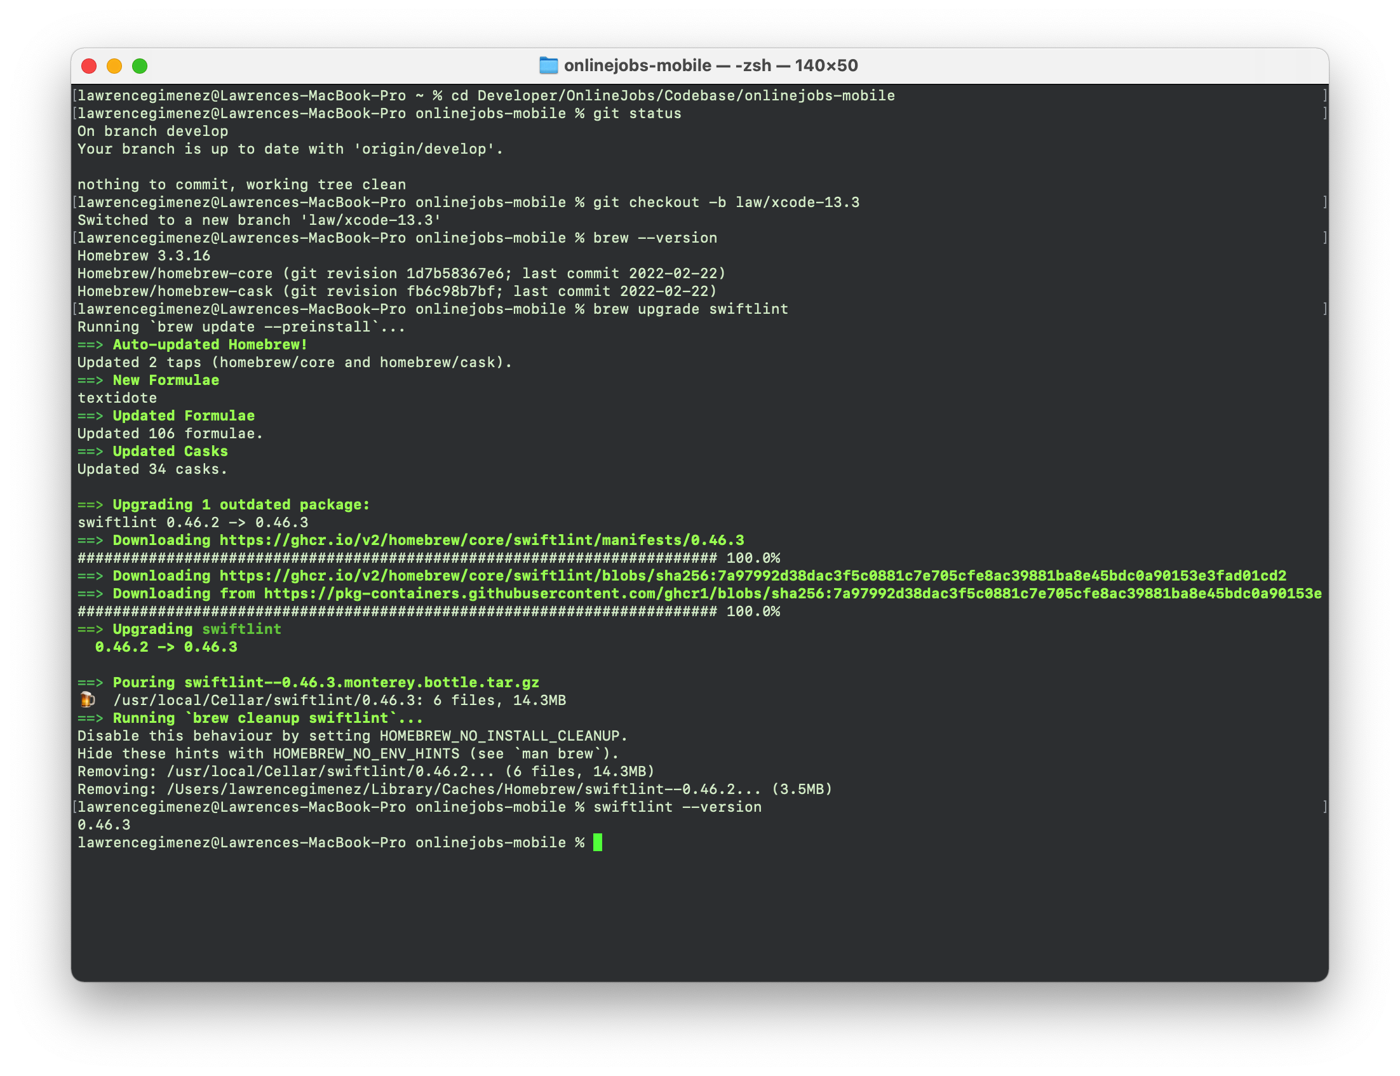Click the folder icon in the title bar
The height and width of the screenshot is (1076, 1400).
tap(548, 65)
